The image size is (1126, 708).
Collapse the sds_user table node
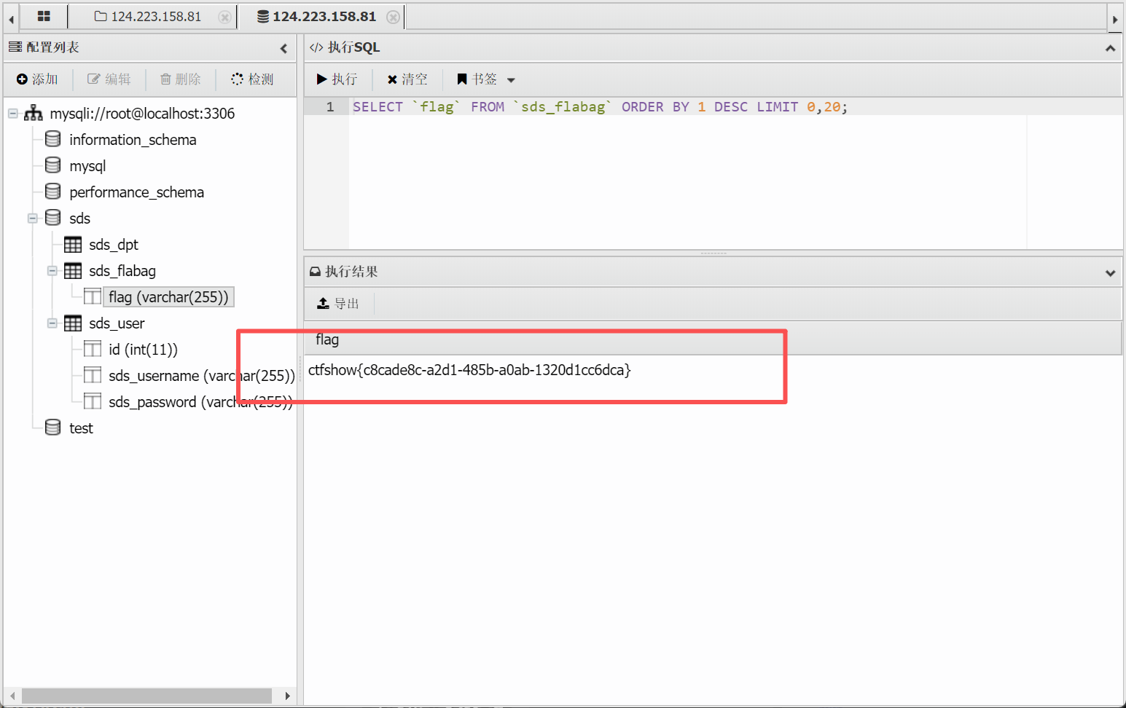(52, 323)
